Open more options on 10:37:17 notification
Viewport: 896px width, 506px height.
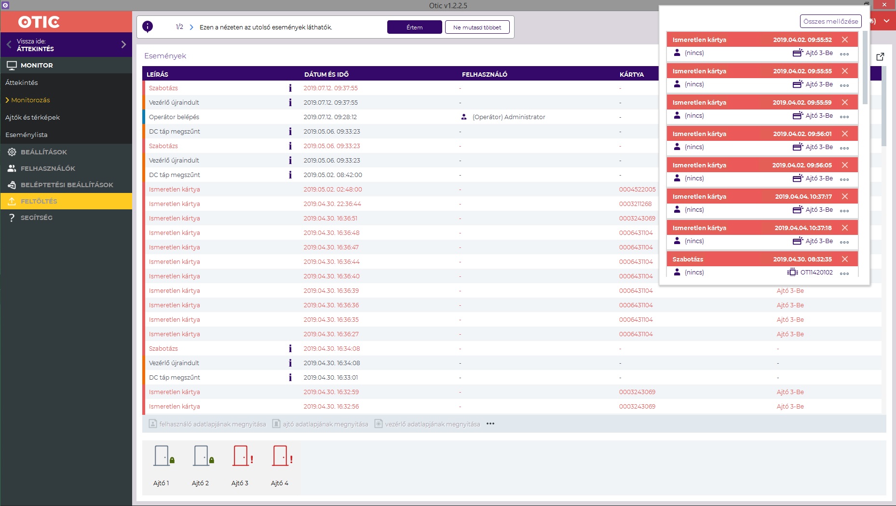[844, 210]
